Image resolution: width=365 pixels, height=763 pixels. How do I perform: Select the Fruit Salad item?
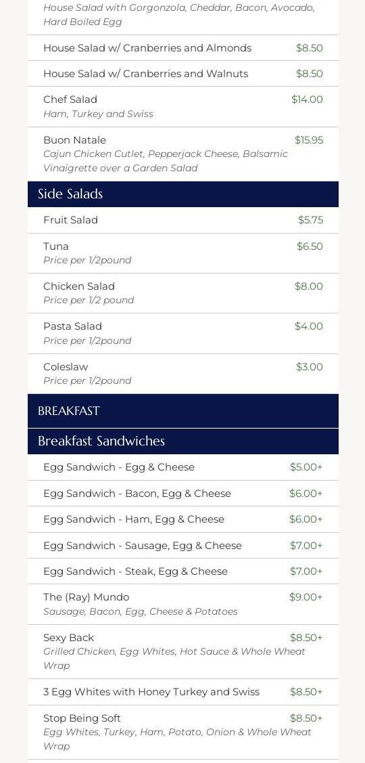pyautogui.click(x=182, y=220)
